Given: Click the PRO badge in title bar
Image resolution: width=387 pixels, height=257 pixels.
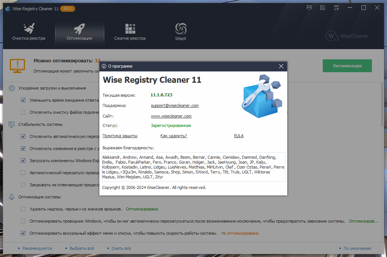Looking at the screenshot, I should click(68, 9).
